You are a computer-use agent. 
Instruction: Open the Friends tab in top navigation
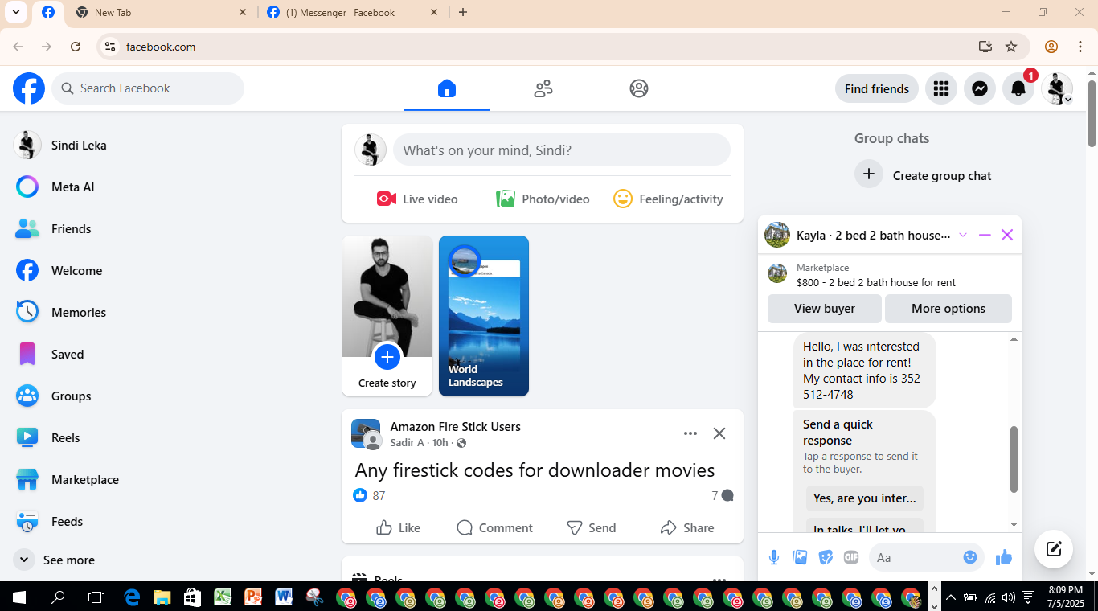pyautogui.click(x=543, y=88)
